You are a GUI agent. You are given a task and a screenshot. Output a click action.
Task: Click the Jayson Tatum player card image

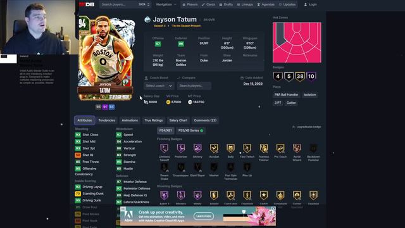click(106, 58)
